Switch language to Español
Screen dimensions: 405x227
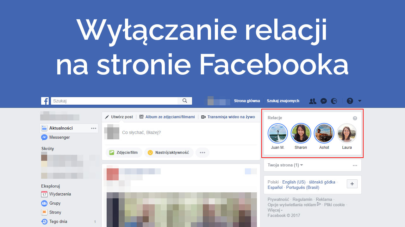(x=275, y=188)
